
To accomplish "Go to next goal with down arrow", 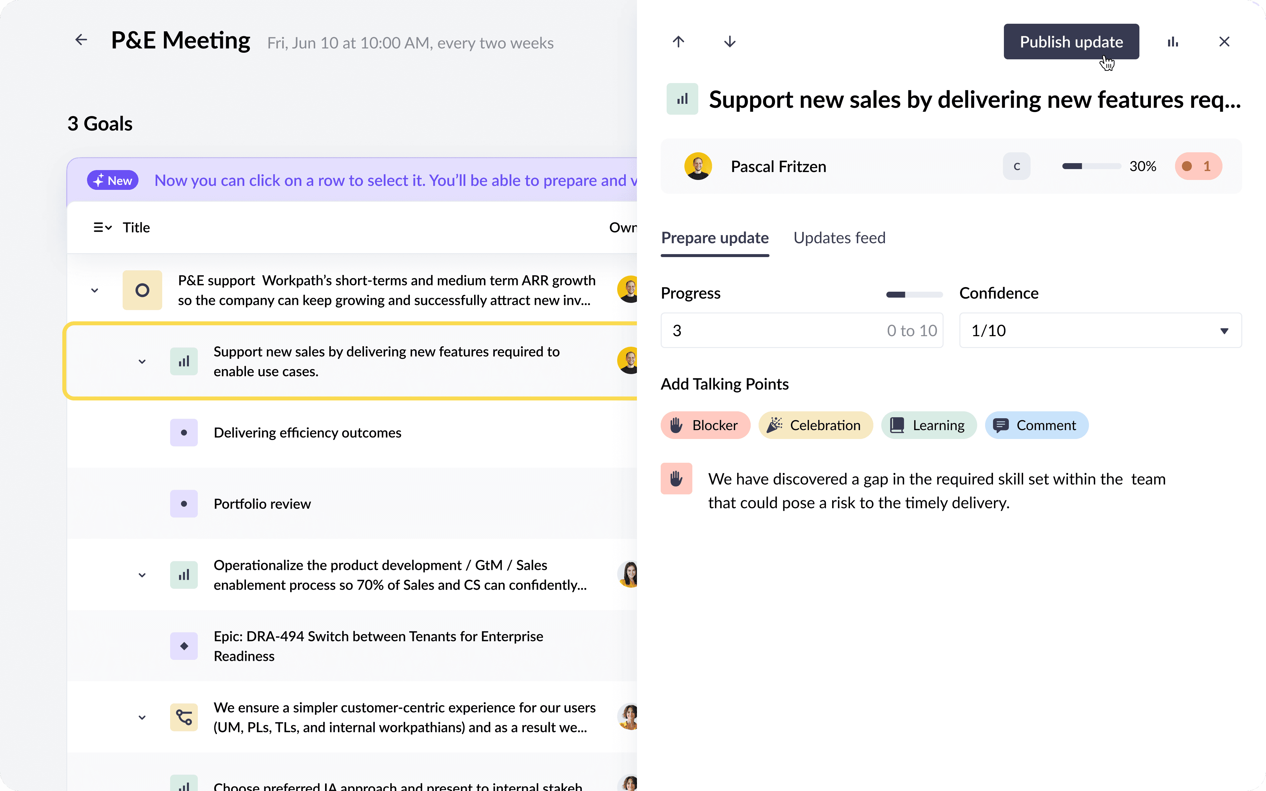I will (730, 42).
